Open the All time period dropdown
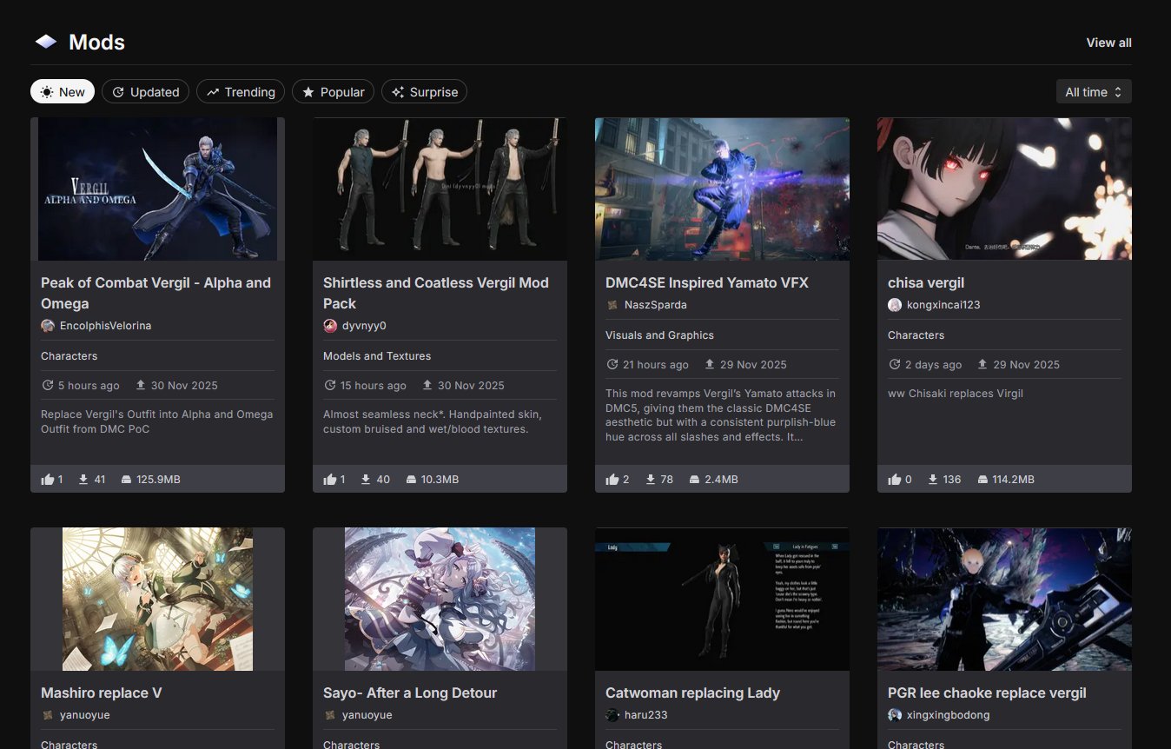Image resolution: width=1171 pixels, height=749 pixels. tap(1094, 91)
